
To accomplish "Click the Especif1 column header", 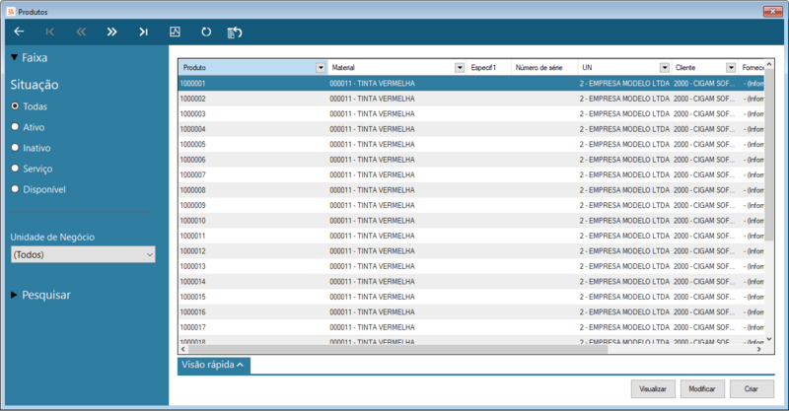I will (x=489, y=67).
